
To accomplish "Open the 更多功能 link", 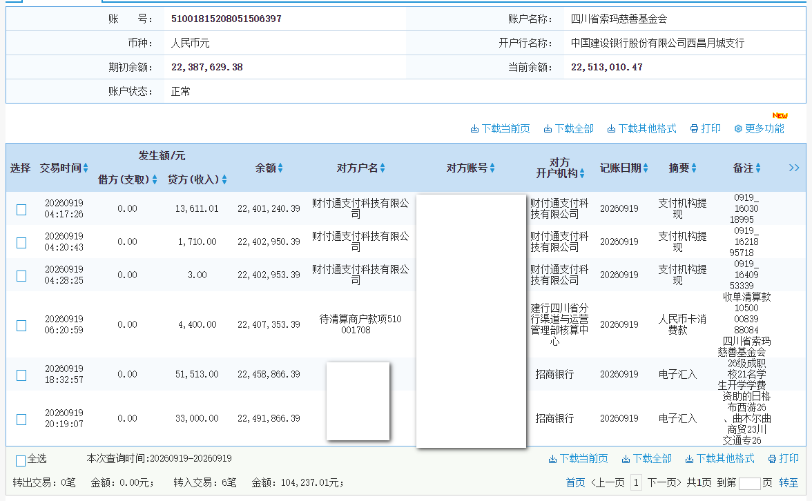I will click(x=764, y=128).
